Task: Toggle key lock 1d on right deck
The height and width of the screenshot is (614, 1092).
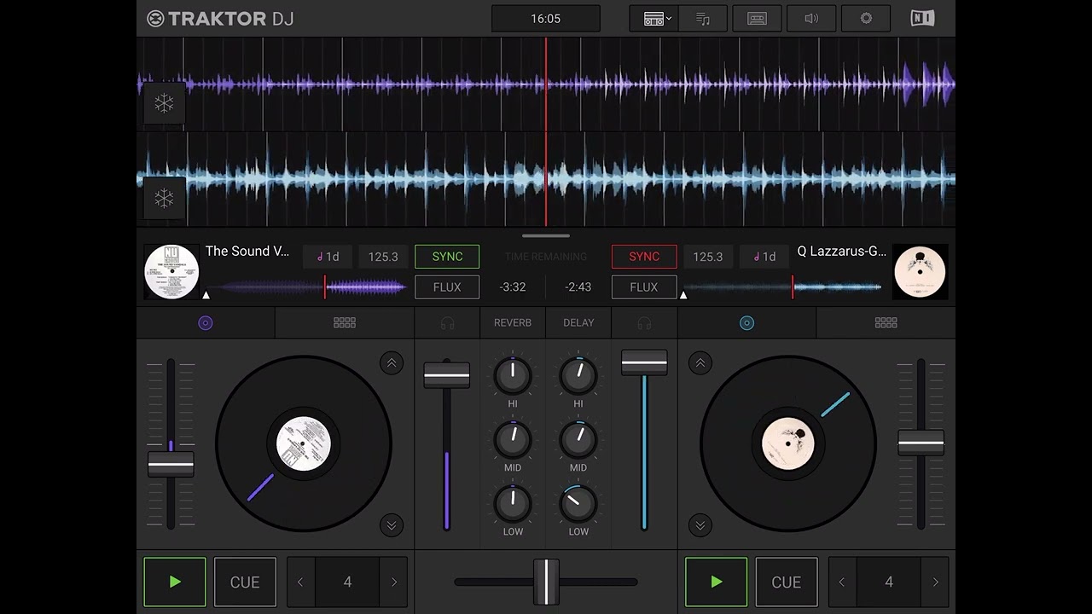Action: coord(764,257)
